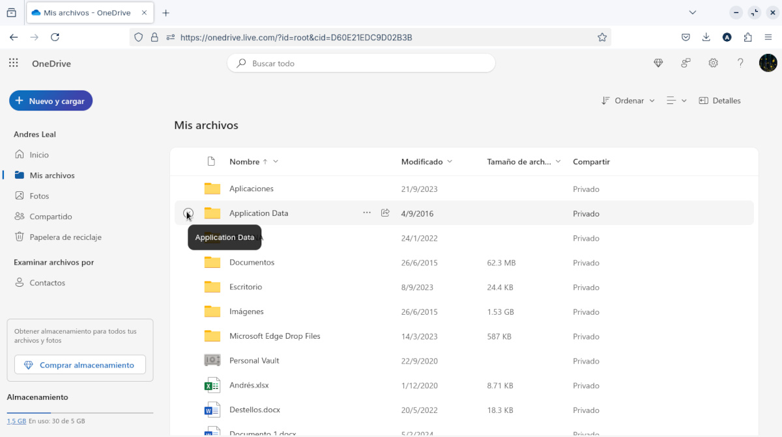Open the browser hamburger menu
The height and width of the screenshot is (437, 782).
768,38
